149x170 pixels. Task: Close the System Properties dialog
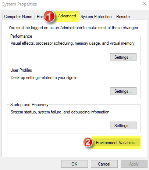pyautogui.click(x=145, y=4)
